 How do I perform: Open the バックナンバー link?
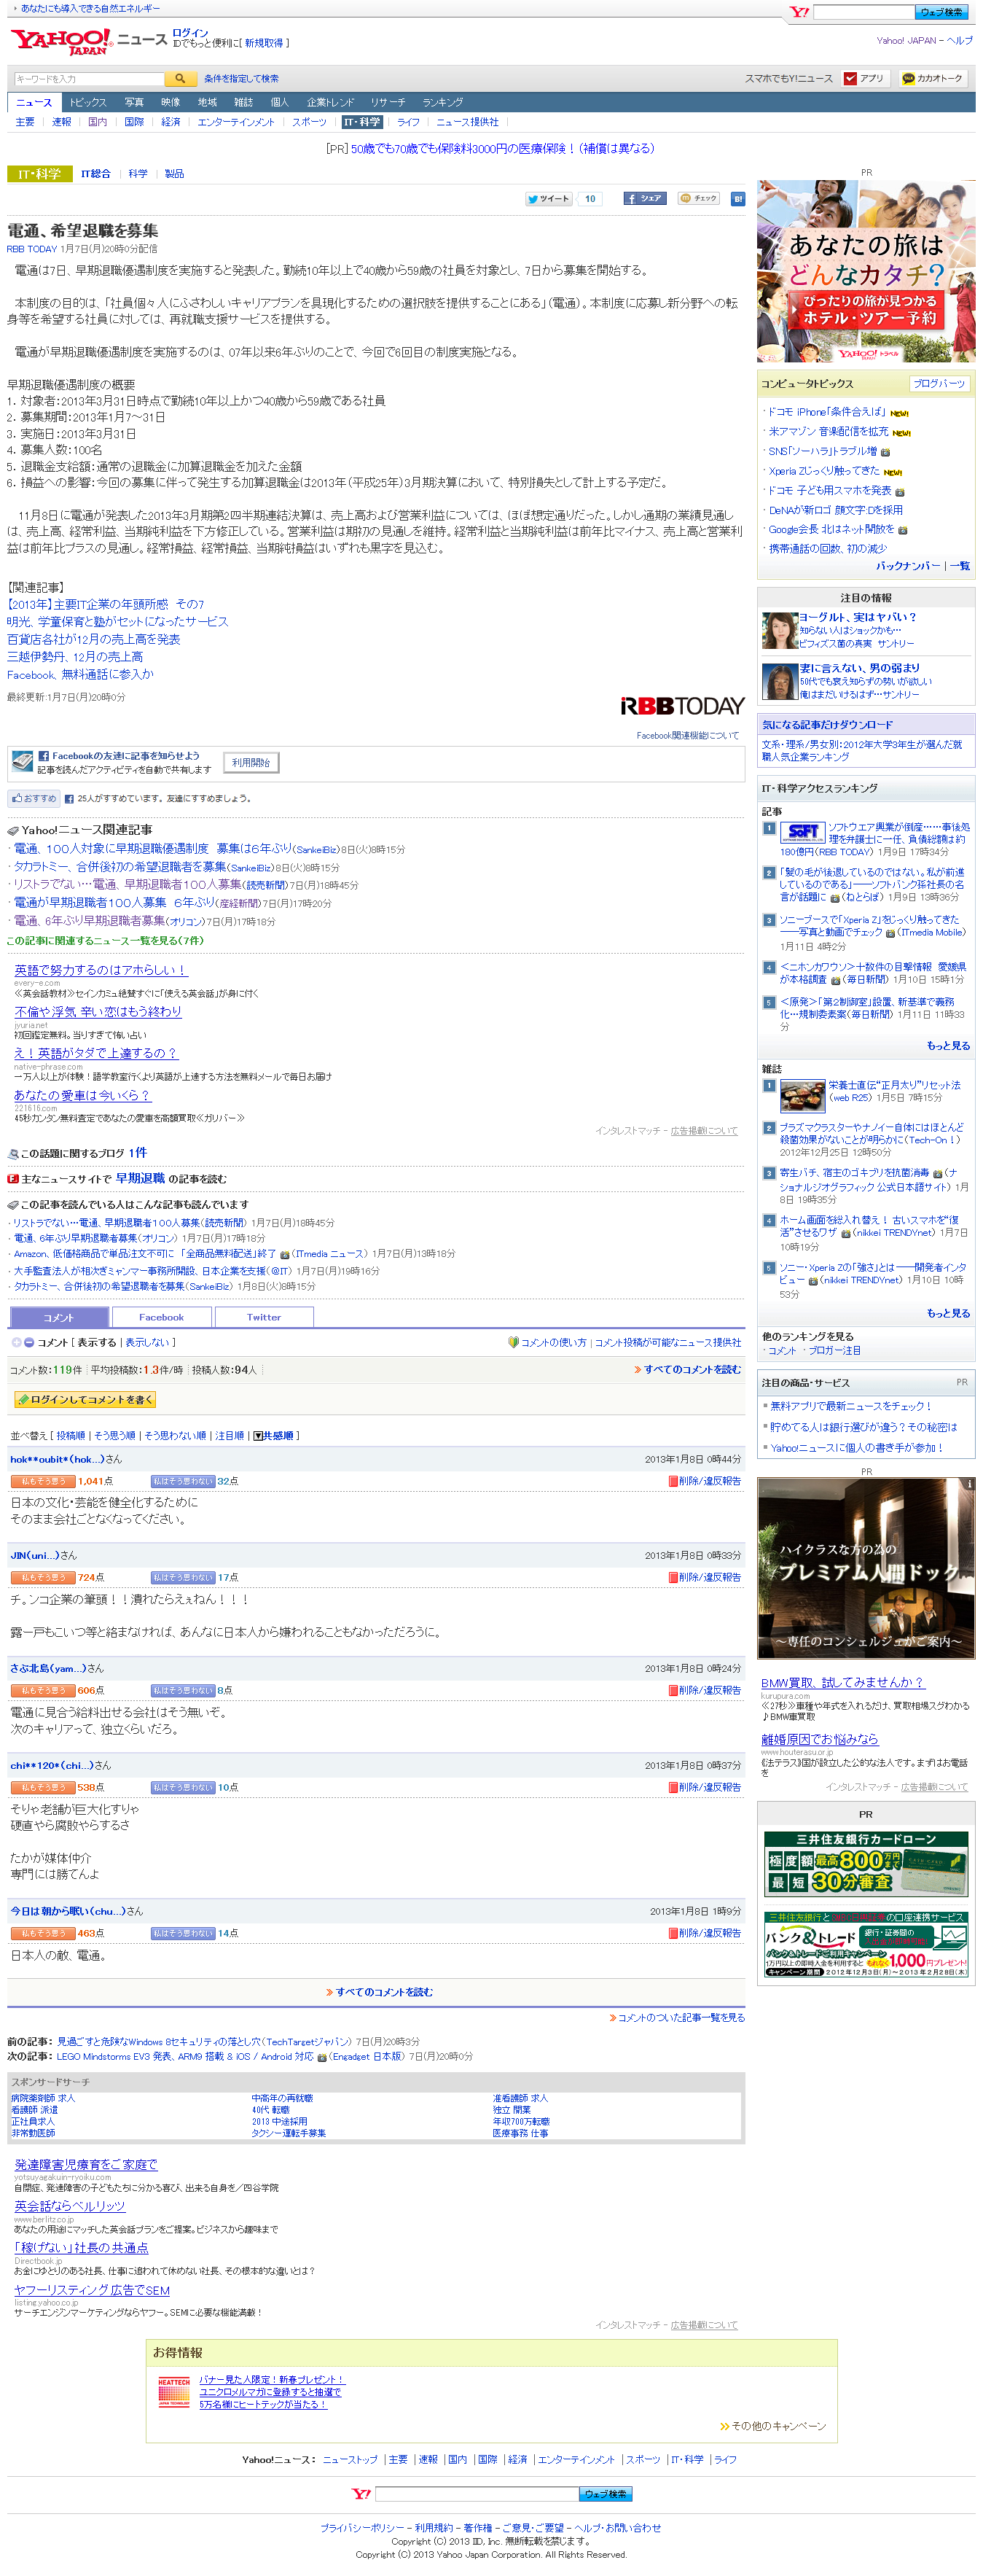click(x=907, y=565)
